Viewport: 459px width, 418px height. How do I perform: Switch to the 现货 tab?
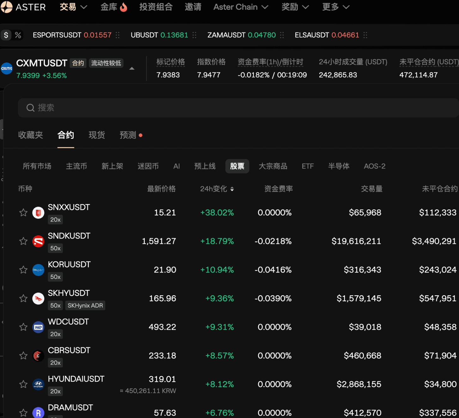click(97, 135)
